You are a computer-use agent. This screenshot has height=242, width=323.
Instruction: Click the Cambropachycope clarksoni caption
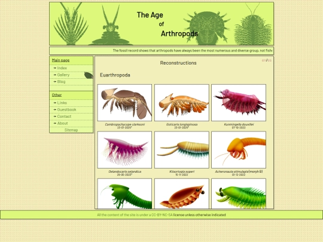click(124, 124)
